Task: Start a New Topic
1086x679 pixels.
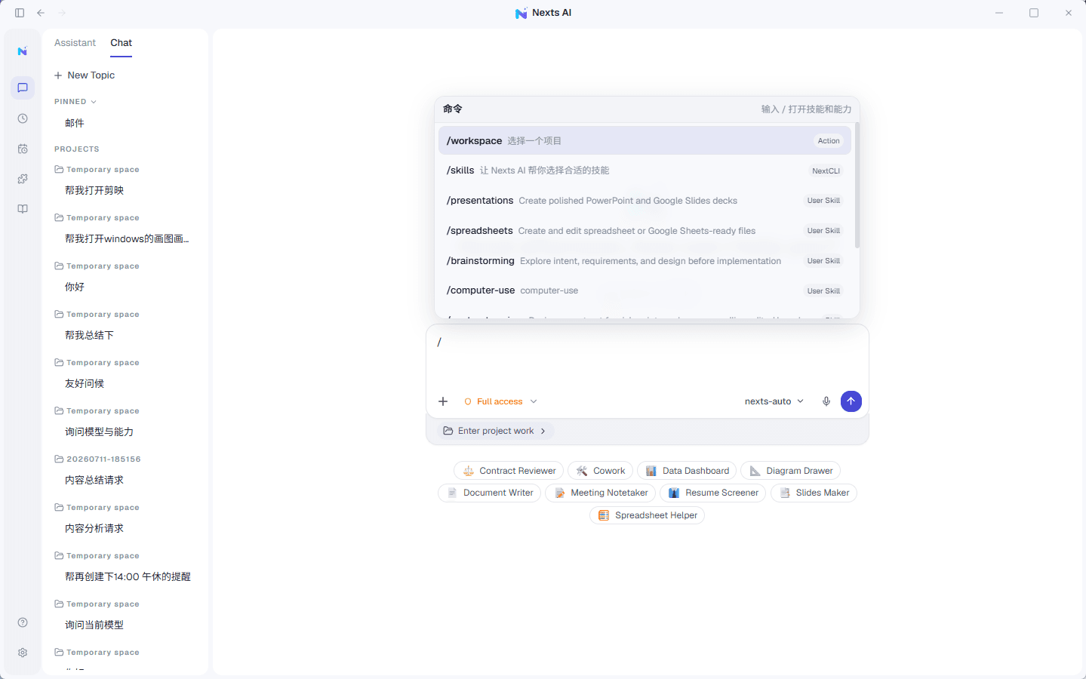Action: [x=85, y=75]
